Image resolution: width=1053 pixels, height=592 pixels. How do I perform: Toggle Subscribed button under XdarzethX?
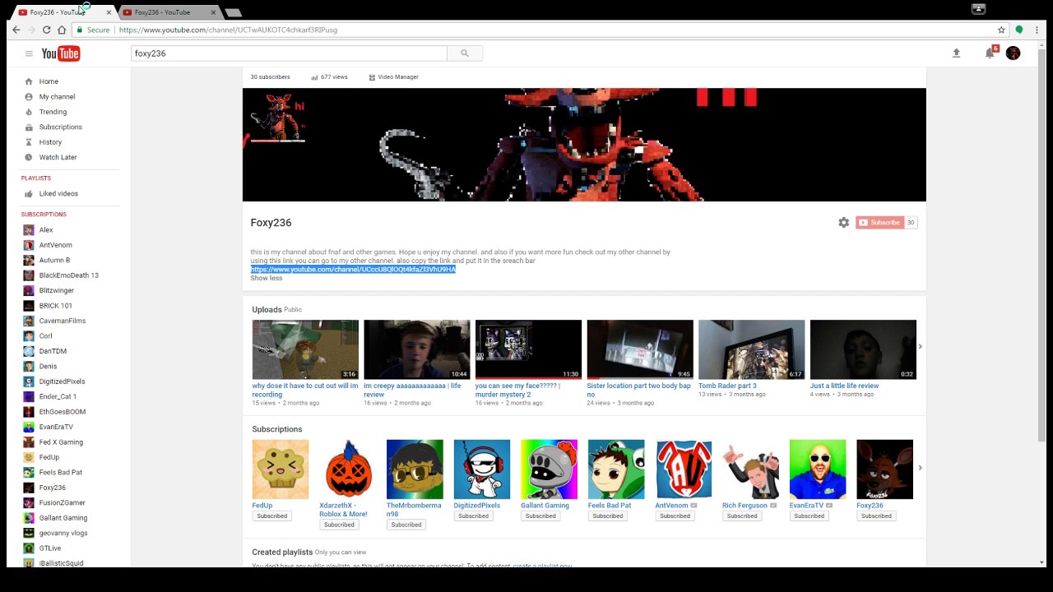click(x=339, y=525)
